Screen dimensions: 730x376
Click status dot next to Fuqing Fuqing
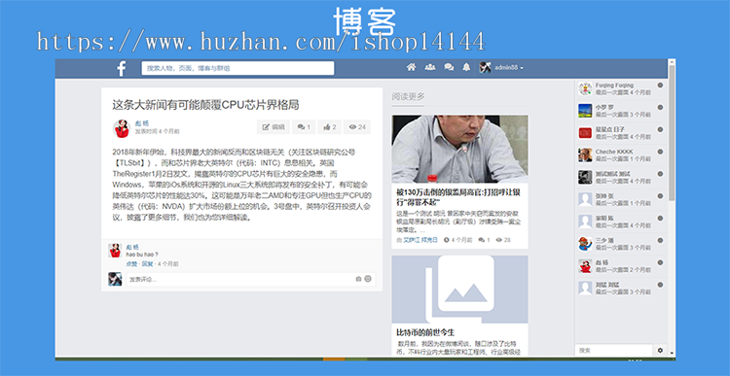660,85
